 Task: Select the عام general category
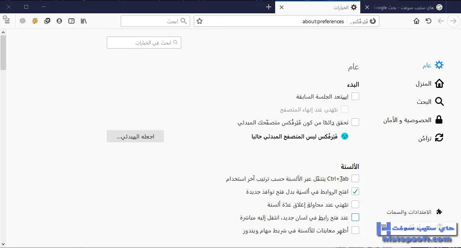(x=433, y=65)
